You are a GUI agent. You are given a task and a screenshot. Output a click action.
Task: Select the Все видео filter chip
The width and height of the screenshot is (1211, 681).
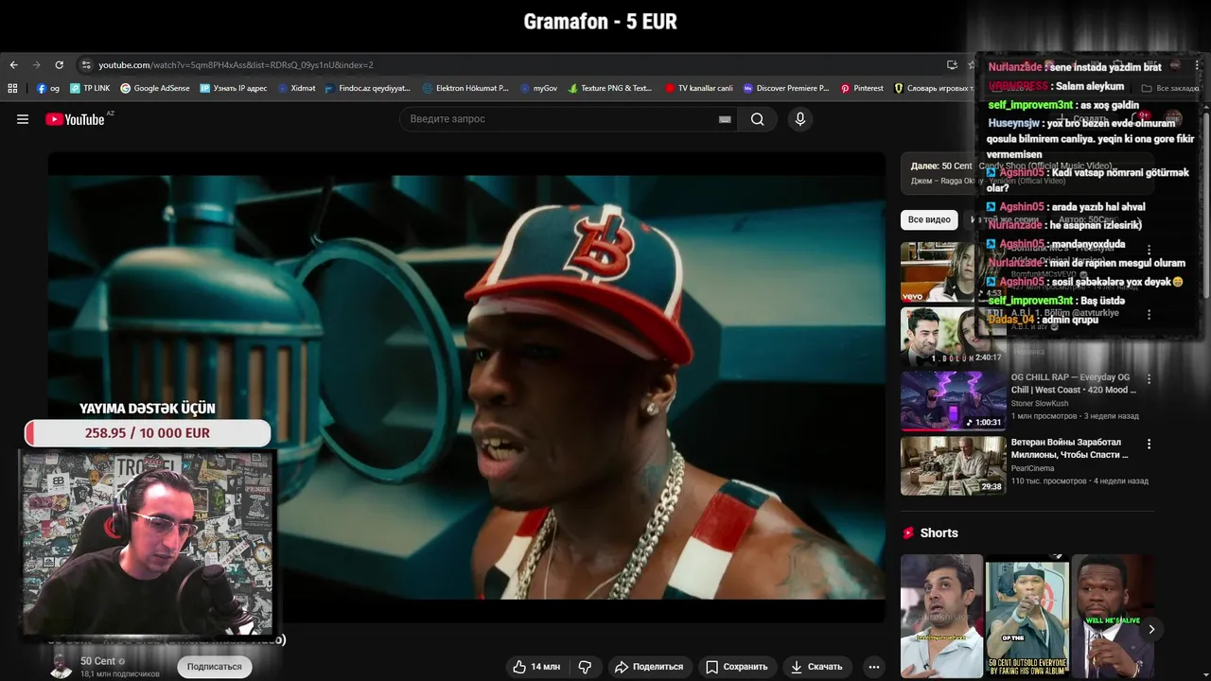[929, 219]
